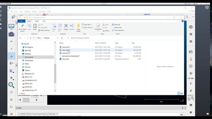
Task: Open Downloads in navigation pane
Action: coord(29,60)
